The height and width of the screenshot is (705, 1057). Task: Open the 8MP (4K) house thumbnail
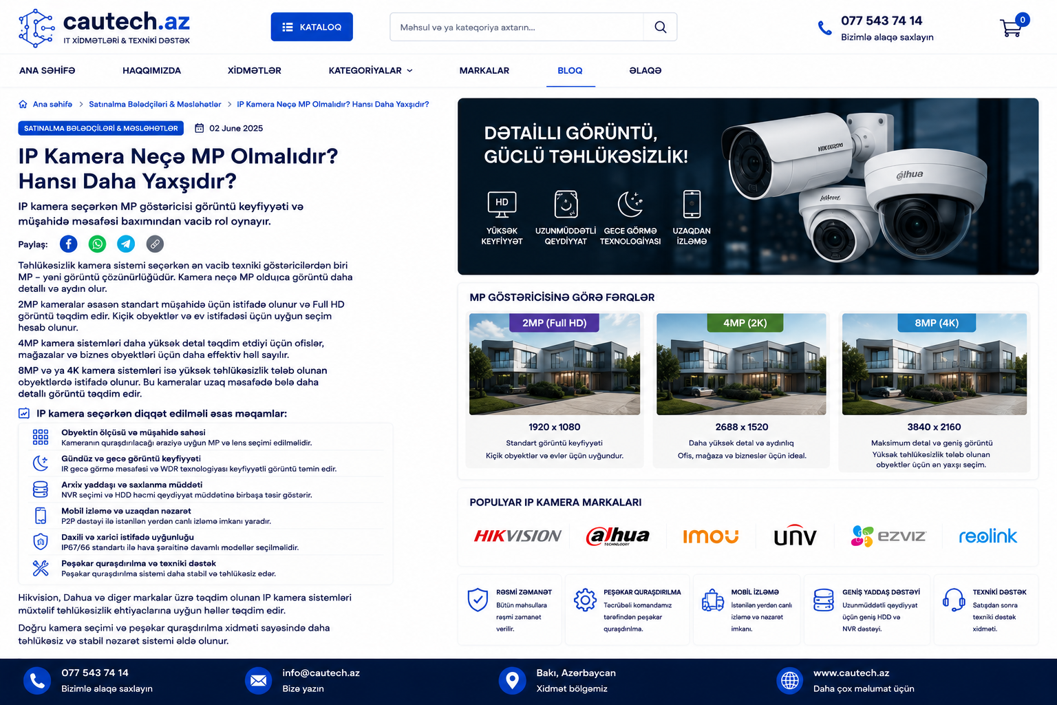935,364
